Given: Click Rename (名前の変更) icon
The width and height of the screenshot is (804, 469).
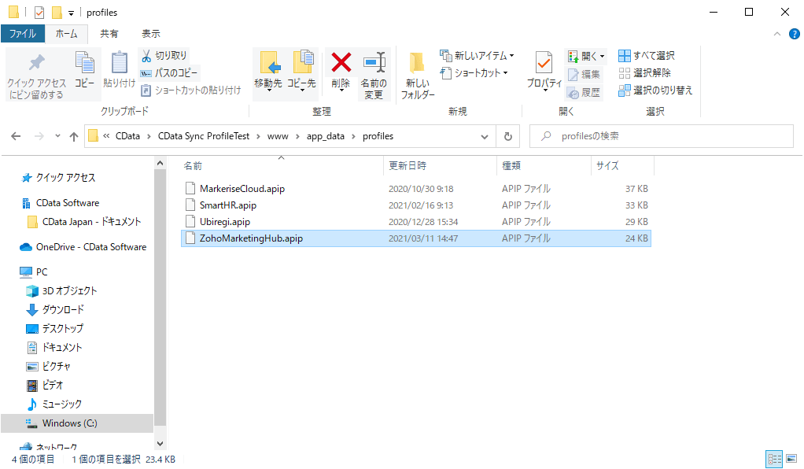Looking at the screenshot, I should point(374,62).
